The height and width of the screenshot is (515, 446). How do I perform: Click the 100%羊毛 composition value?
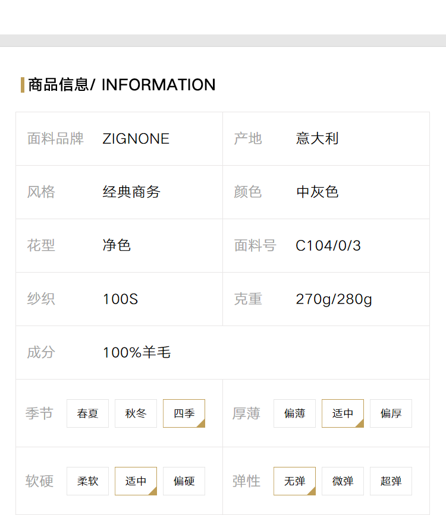click(137, 352)
